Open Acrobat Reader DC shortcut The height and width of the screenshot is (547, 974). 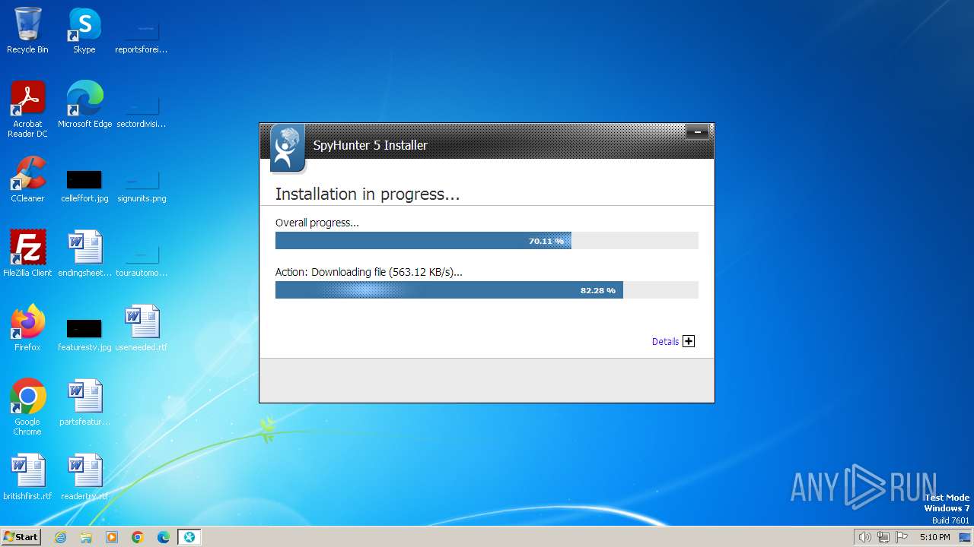[27, 109]
